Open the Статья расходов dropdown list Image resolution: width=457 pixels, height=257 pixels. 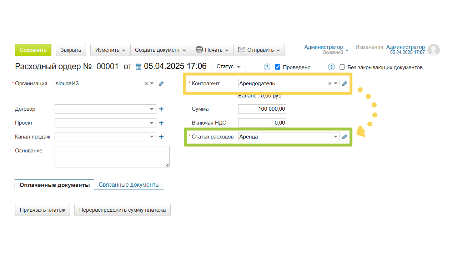click(x=335, y=137)
